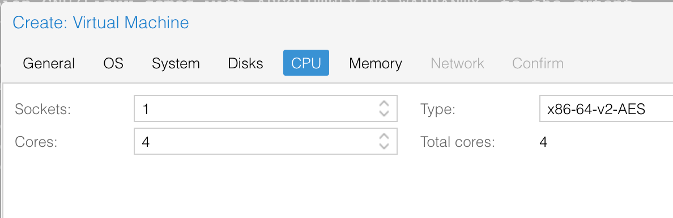Viewport: 673px width, 218px height.
Task: Open the System tab
Action: pyautogui.click(x=176, y=63)
